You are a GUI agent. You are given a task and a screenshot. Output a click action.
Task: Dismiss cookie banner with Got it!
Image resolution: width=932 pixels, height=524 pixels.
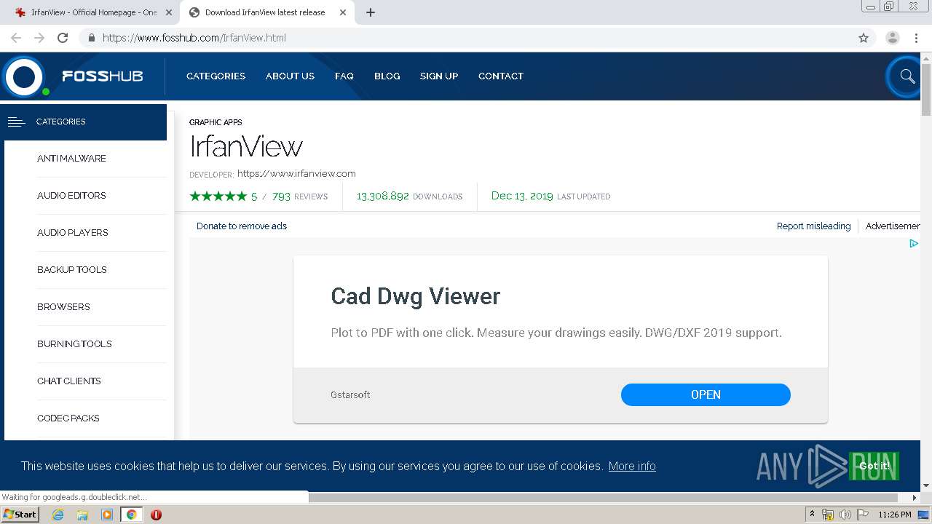pos(874,466)
